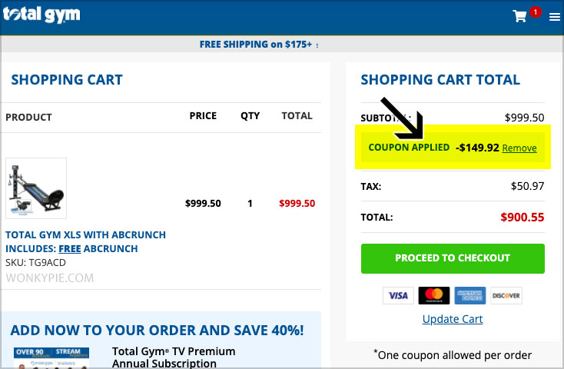Image resolution: width=564 pixels, height=369 pixels.
Task: Select the American Express payment icon
Action: (x=469, y=295)
